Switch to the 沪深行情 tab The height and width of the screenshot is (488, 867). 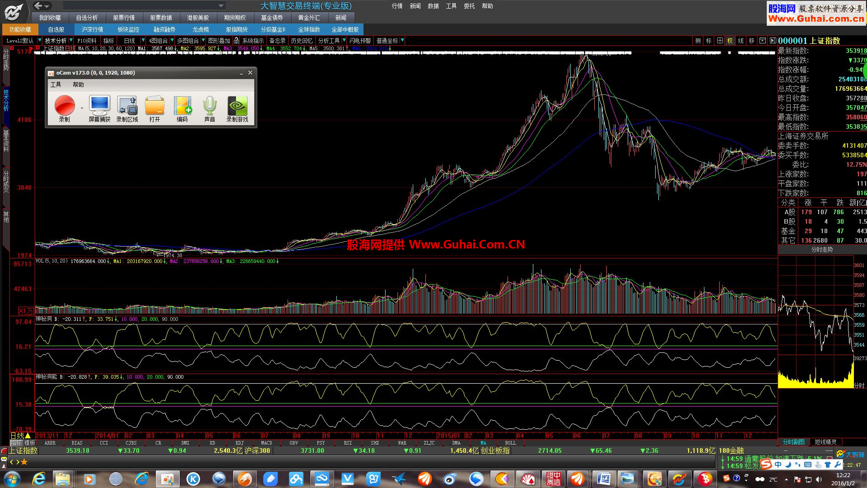click(92, 29)
